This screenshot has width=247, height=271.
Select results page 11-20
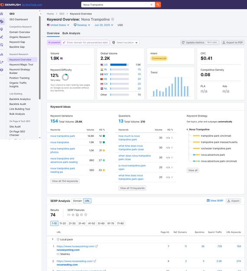[x=63, y=223]
